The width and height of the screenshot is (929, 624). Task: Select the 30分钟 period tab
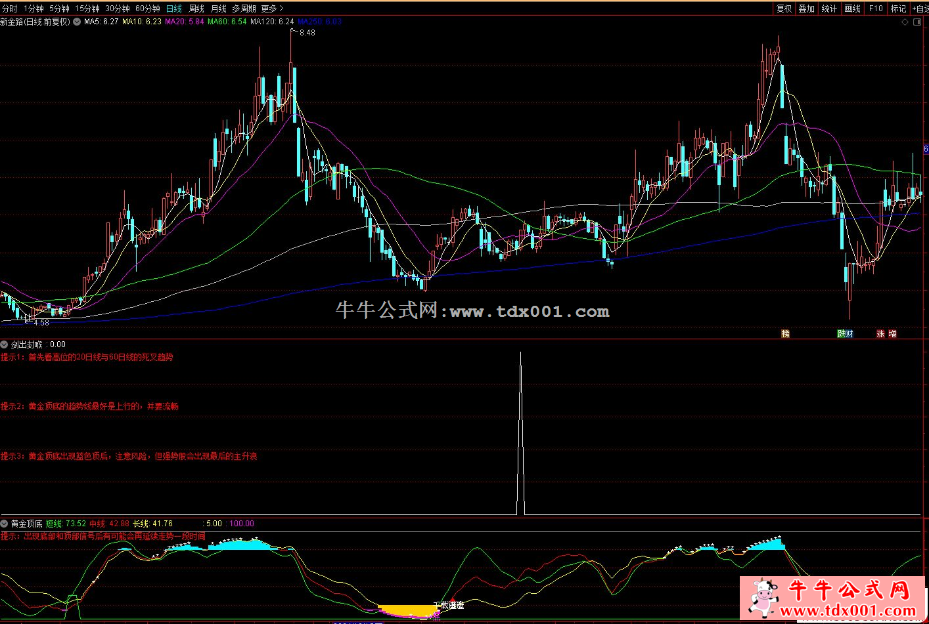[x=118, y=9]
